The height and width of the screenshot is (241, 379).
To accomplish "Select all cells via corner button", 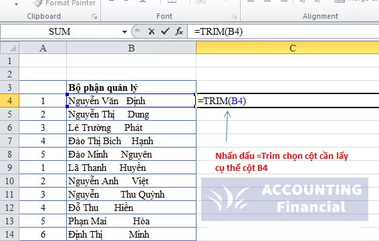I will (x=10, y=48).
